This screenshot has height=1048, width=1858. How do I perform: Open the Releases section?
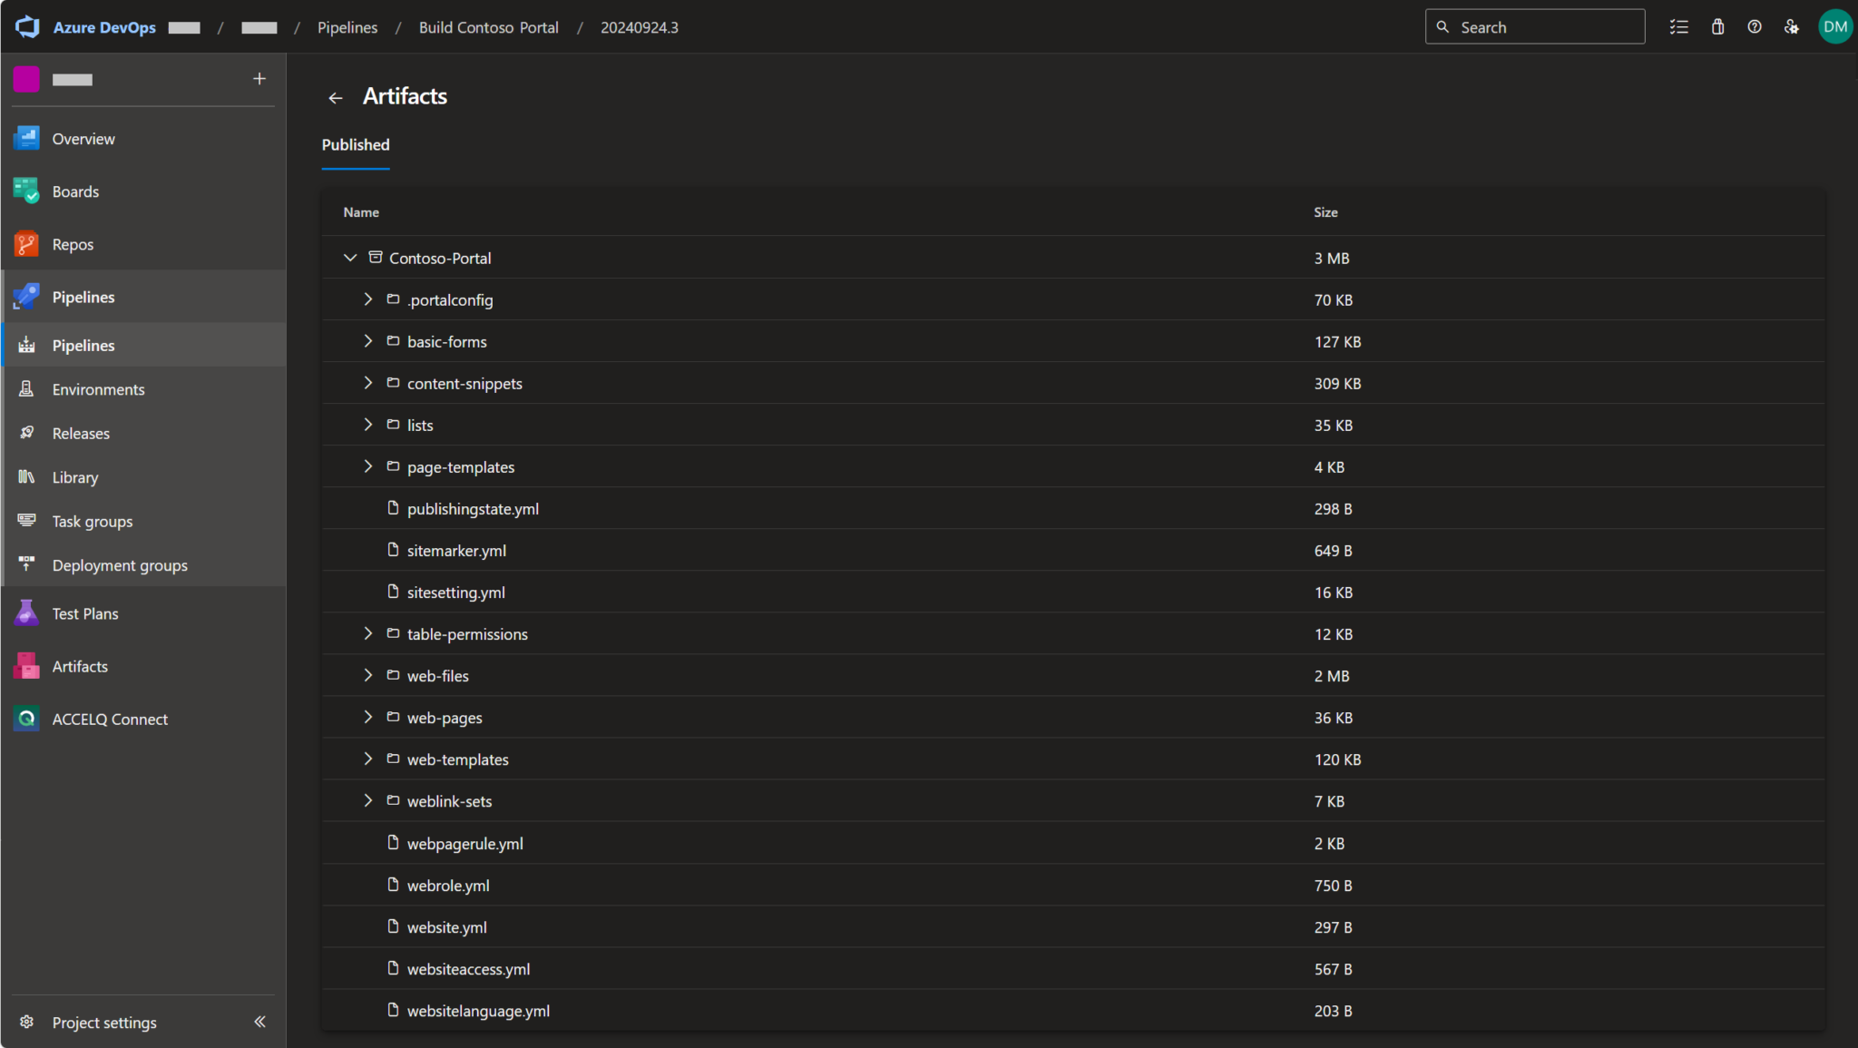click(80, 433)
